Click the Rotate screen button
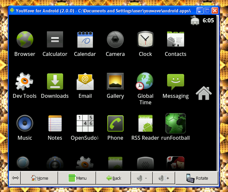228x192 pixels. point(197,178)
